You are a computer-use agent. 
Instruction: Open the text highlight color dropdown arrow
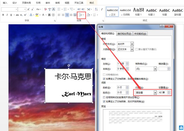(40, 15)
